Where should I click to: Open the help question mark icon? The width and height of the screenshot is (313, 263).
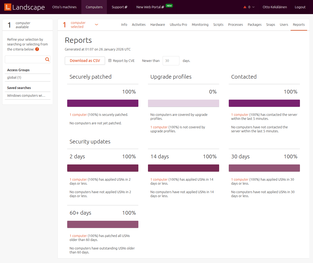[37, 49]
